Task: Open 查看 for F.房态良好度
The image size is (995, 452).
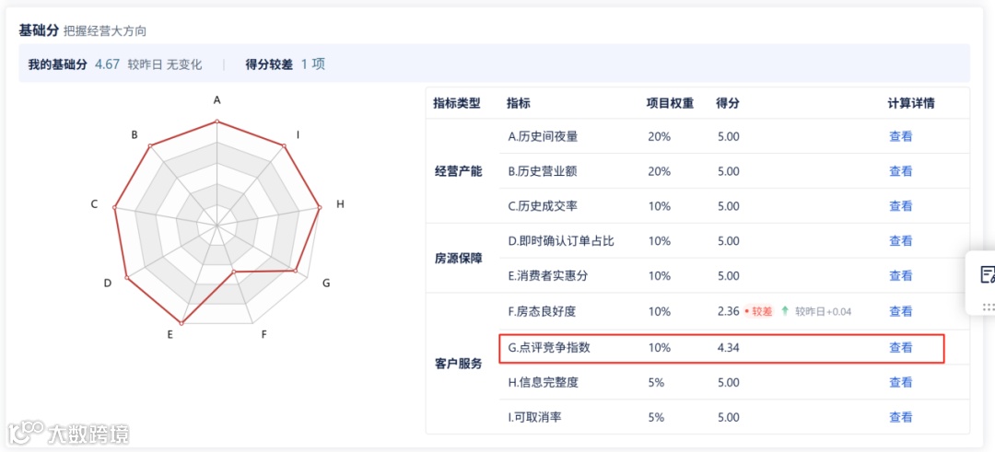Action: (x=900, y=311)
